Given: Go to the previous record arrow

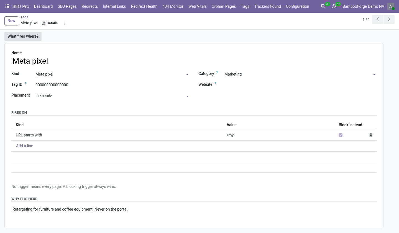Looking at the screenshot, I should click(378, 19).
